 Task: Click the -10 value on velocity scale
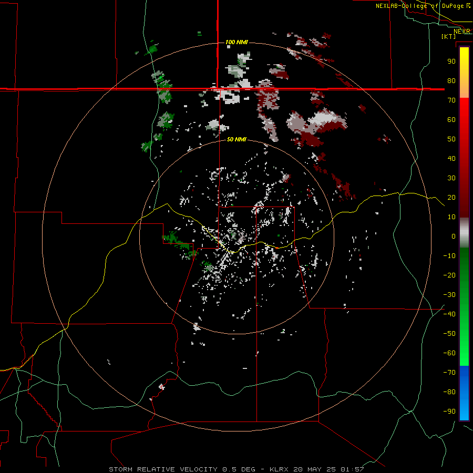click(449, 256)
